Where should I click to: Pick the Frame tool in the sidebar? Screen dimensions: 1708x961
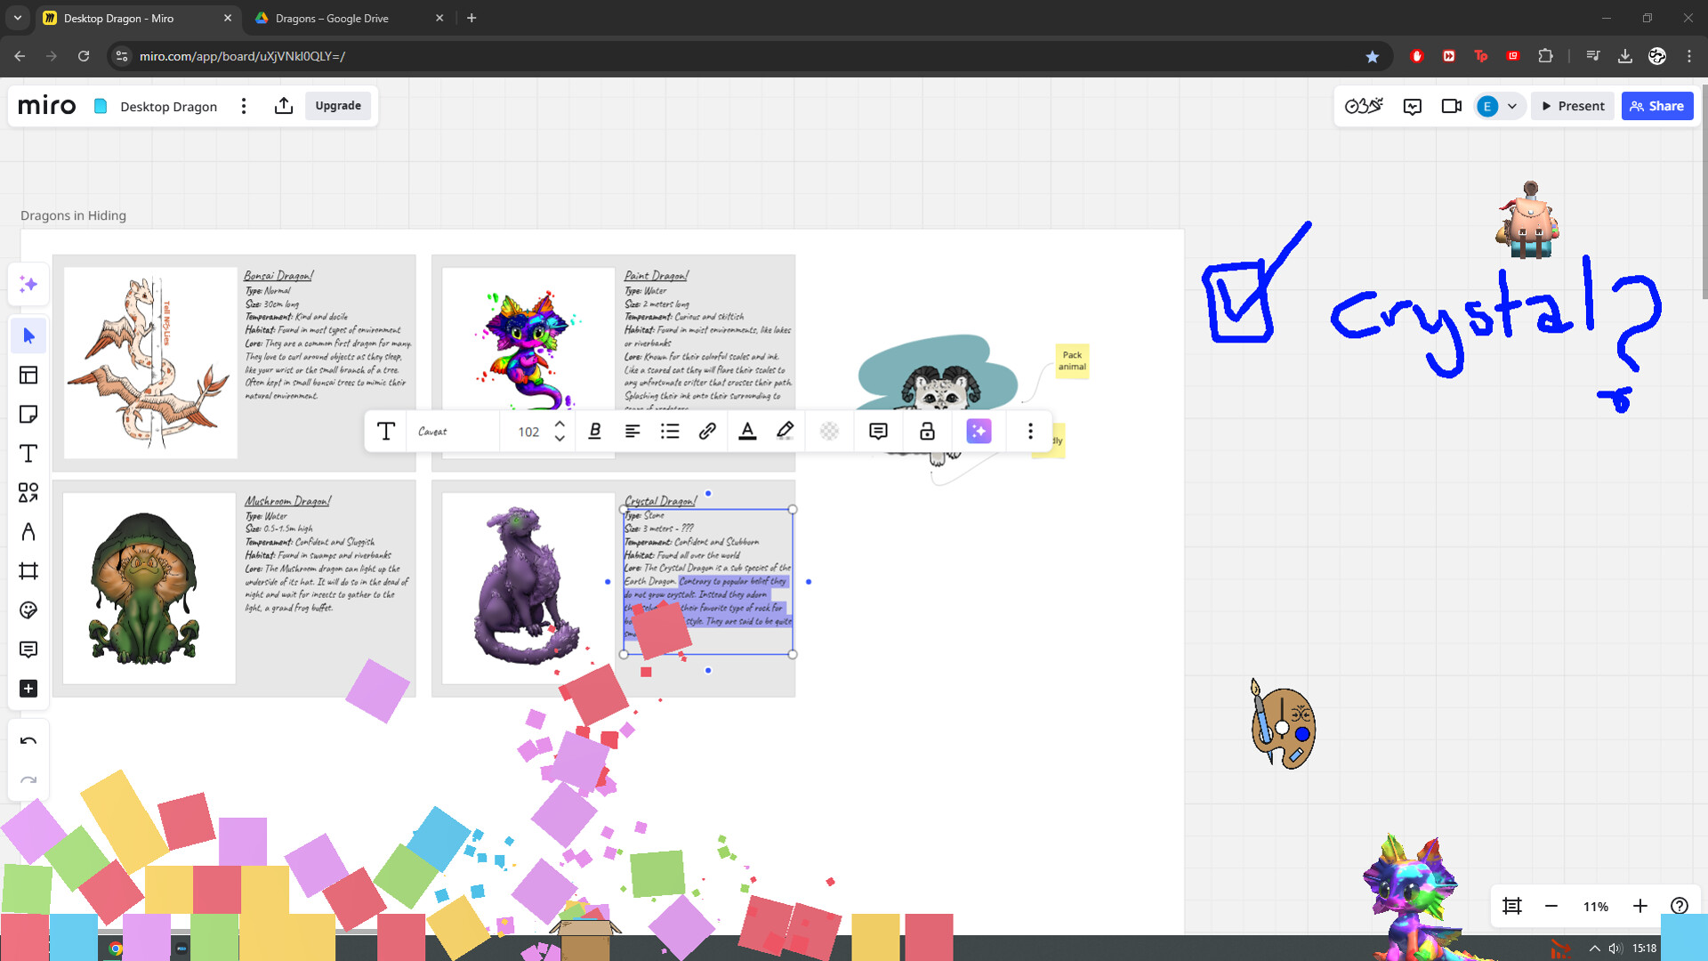(28, 570)
